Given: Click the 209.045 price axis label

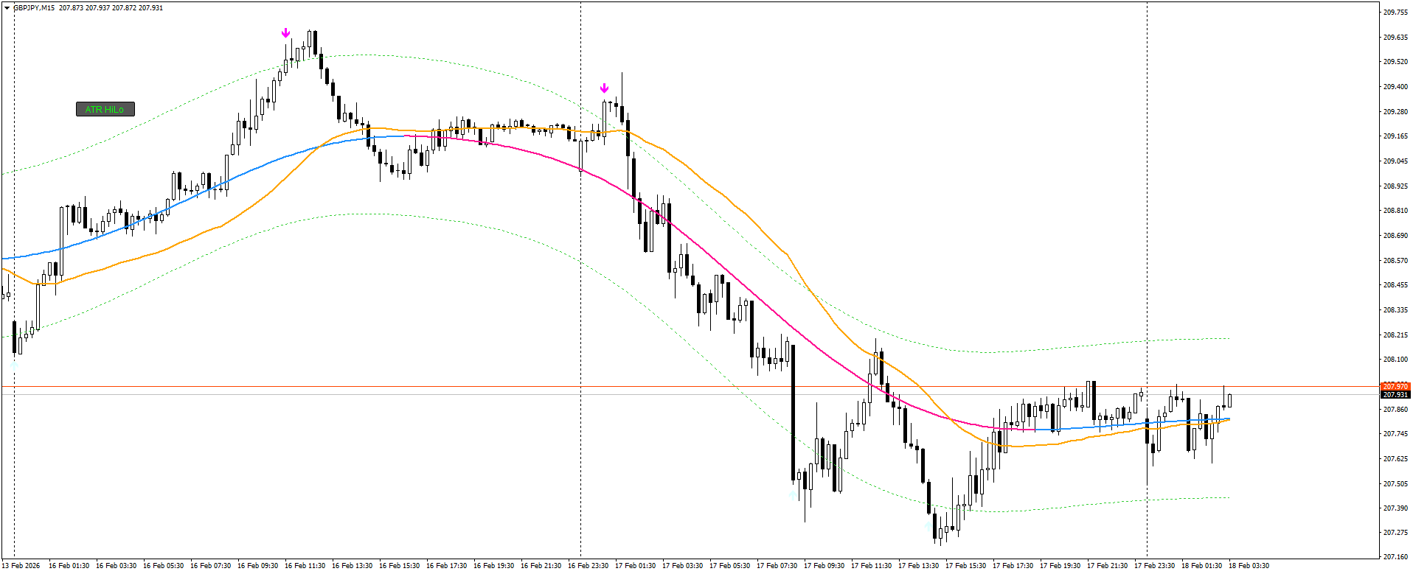Looking at the screenshot, I should point(1395,161).
